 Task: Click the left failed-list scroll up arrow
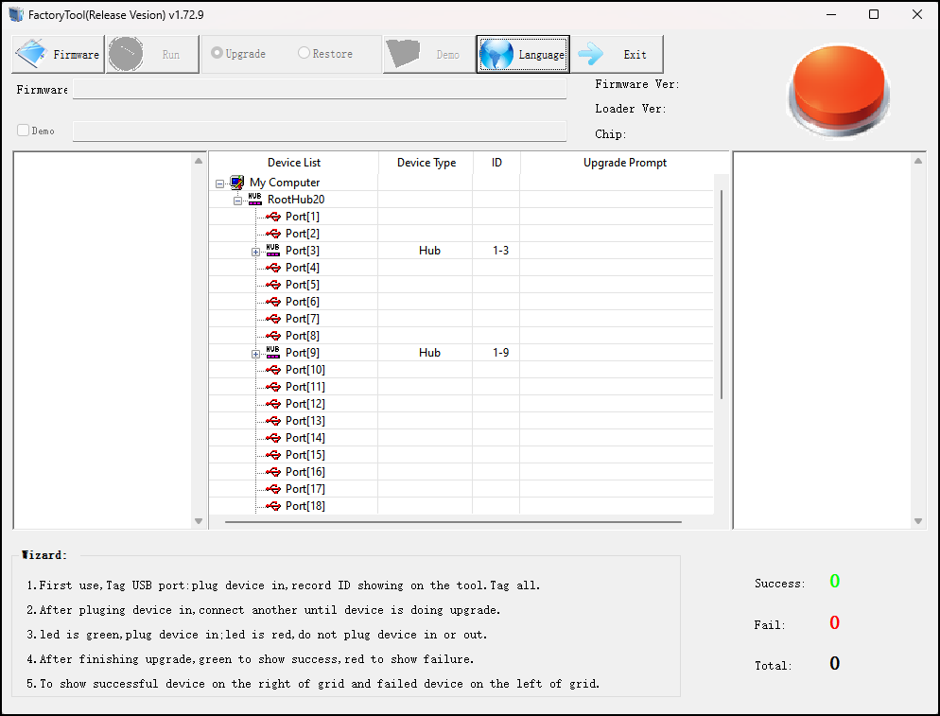199,161
